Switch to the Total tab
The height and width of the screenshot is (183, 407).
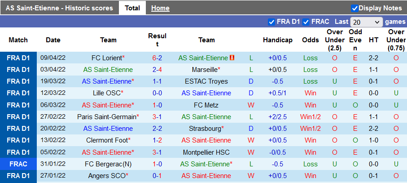click(x=132, y=8)
